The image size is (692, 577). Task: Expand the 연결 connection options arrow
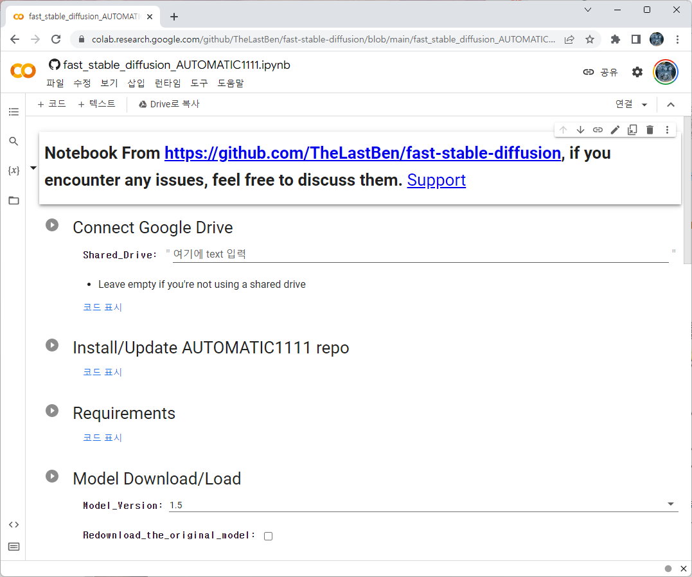tap(644, 105)
